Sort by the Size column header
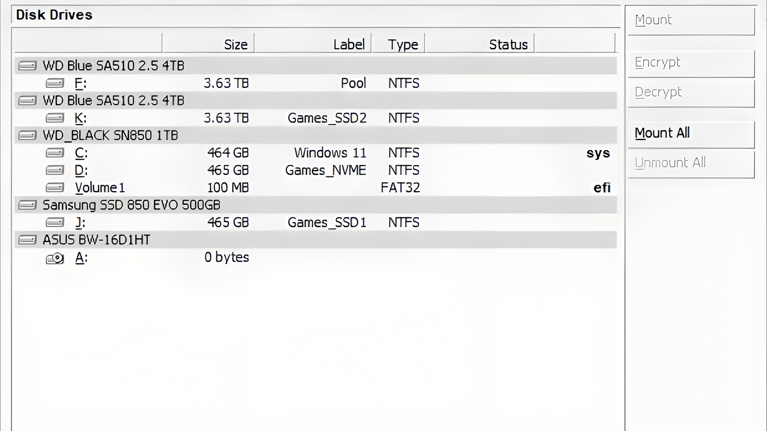The height and width of the screenshot is (431, 767). point(208,43)
